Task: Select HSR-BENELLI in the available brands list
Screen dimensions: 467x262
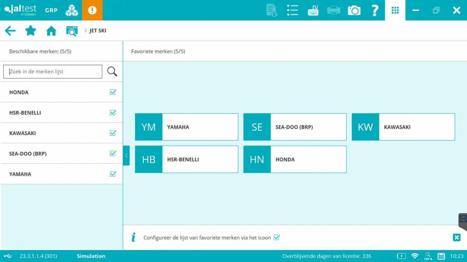Action: (x=61, y=113)
